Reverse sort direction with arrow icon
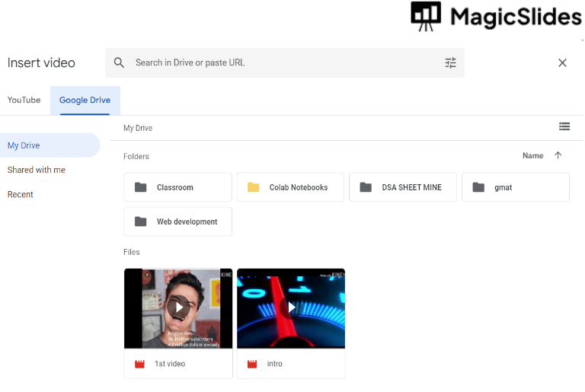 coord(558,155)
